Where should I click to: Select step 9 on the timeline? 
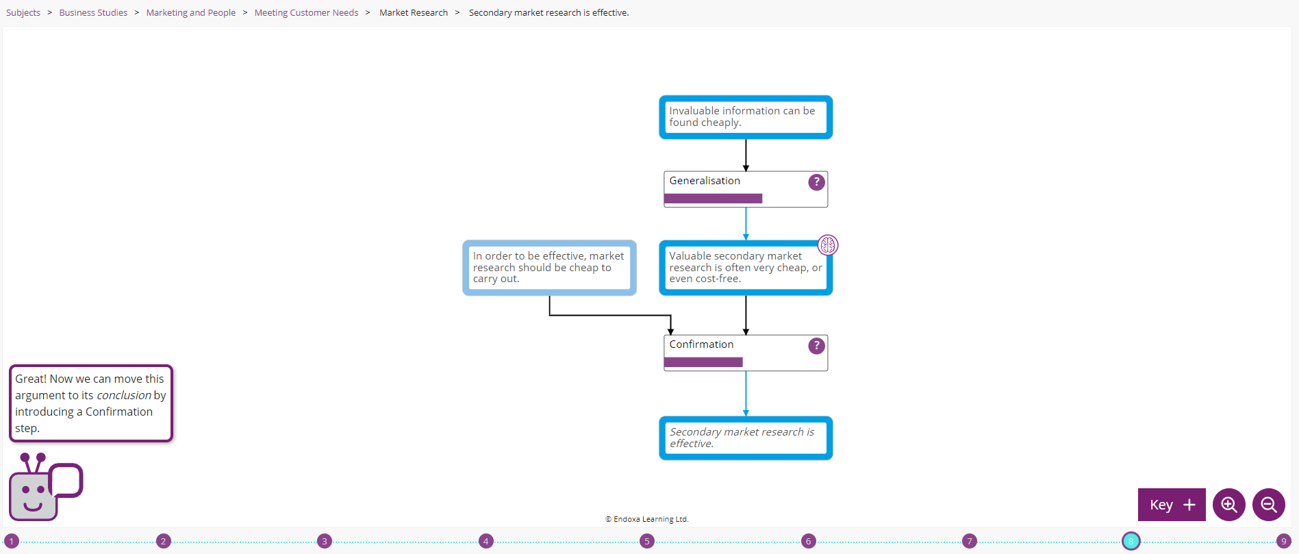[x=1284, y=541]
